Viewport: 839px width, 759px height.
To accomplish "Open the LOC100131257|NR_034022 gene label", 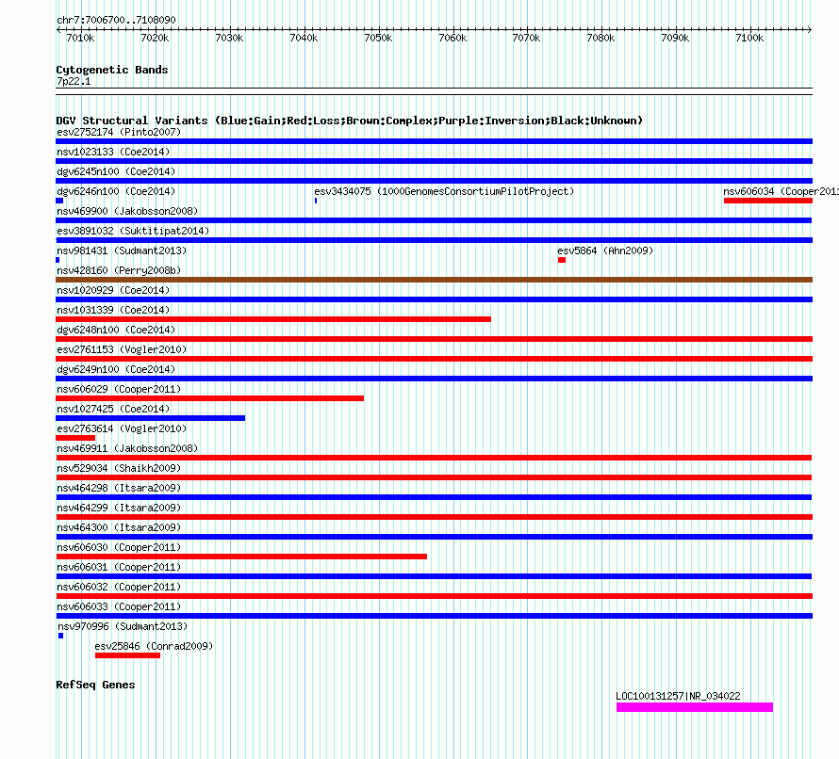I will 678,696.
